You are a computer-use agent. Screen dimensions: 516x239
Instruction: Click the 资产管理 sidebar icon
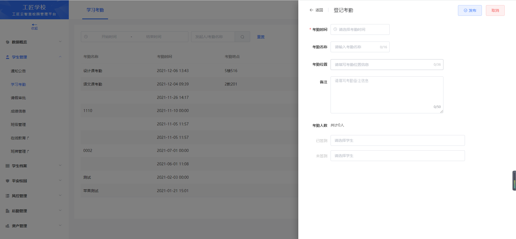pyautogui.click(x=8, y=226)
